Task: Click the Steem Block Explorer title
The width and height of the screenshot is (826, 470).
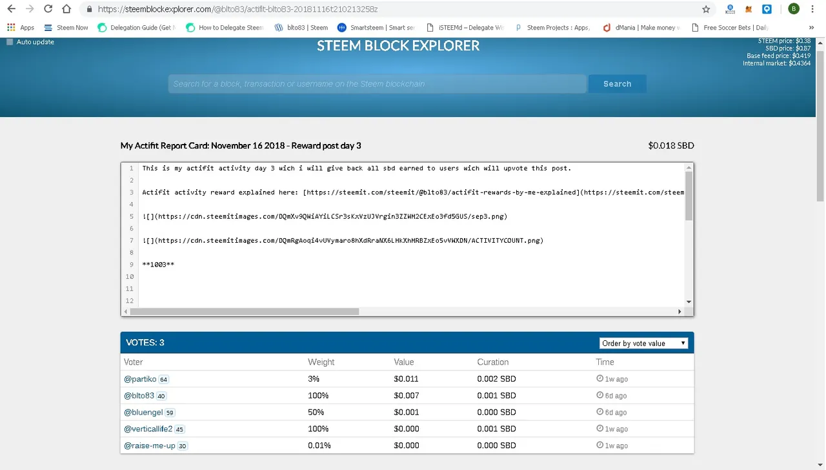Action: pyautogui.click(x=398, y=46)
